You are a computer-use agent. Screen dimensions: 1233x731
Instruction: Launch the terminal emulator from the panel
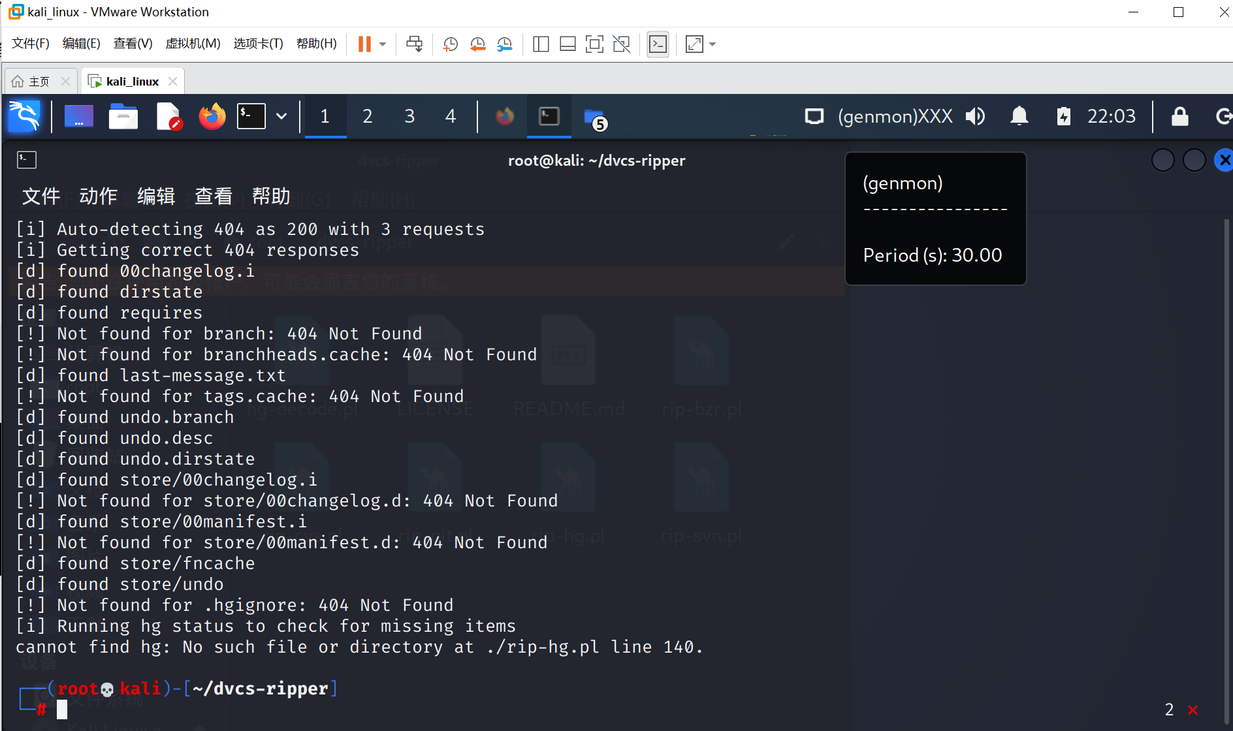click(x=251, y=117)
